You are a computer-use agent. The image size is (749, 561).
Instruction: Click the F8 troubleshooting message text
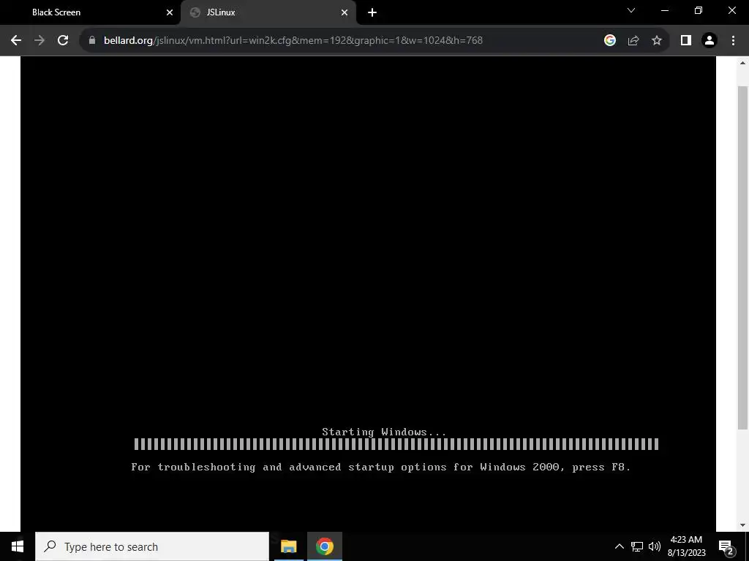(x=380, y=467)
